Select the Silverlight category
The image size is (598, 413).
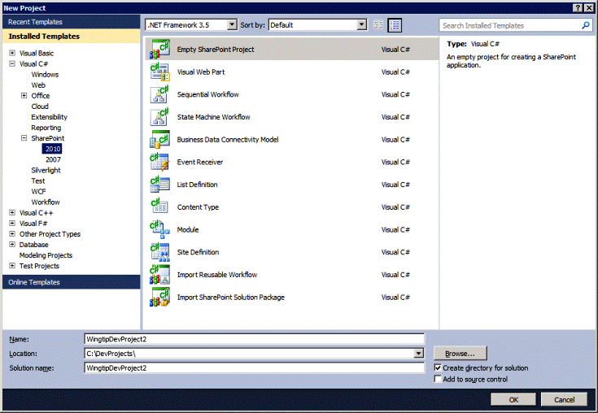pyautogui.click(x=46, y=170)
